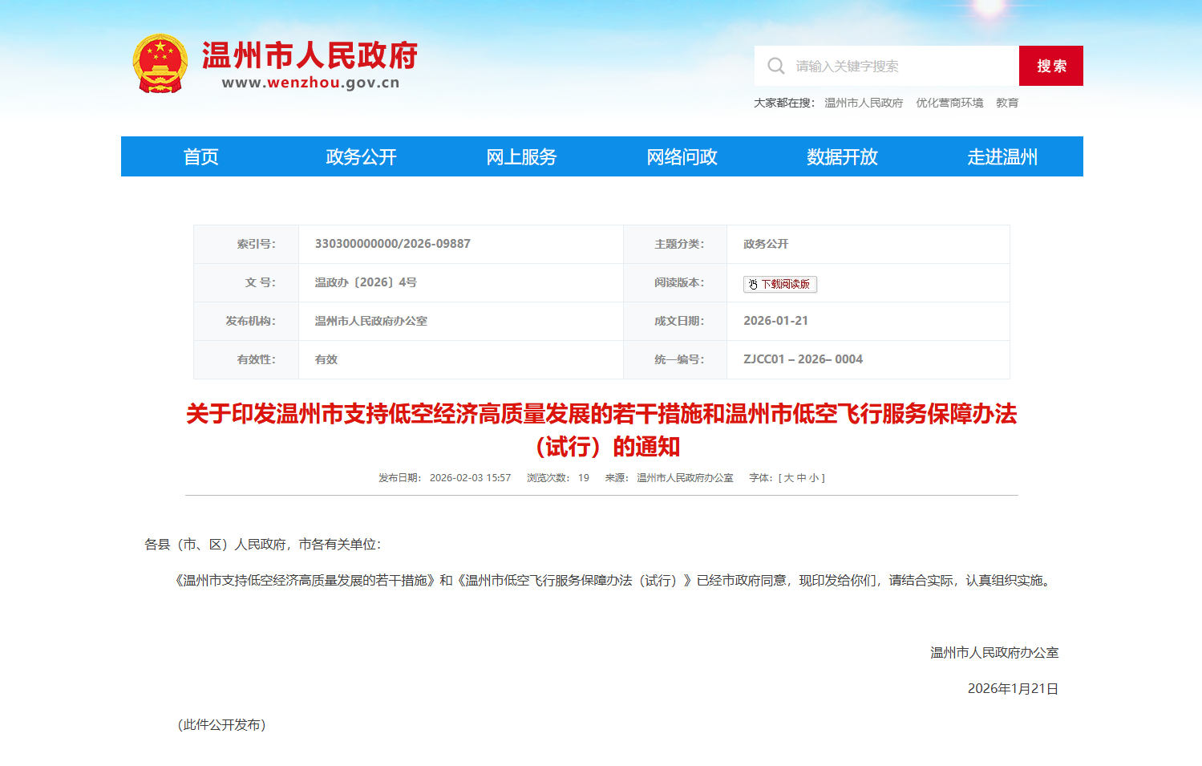Click the www.wenzhou.gov.cn site address

click(312, 83)
